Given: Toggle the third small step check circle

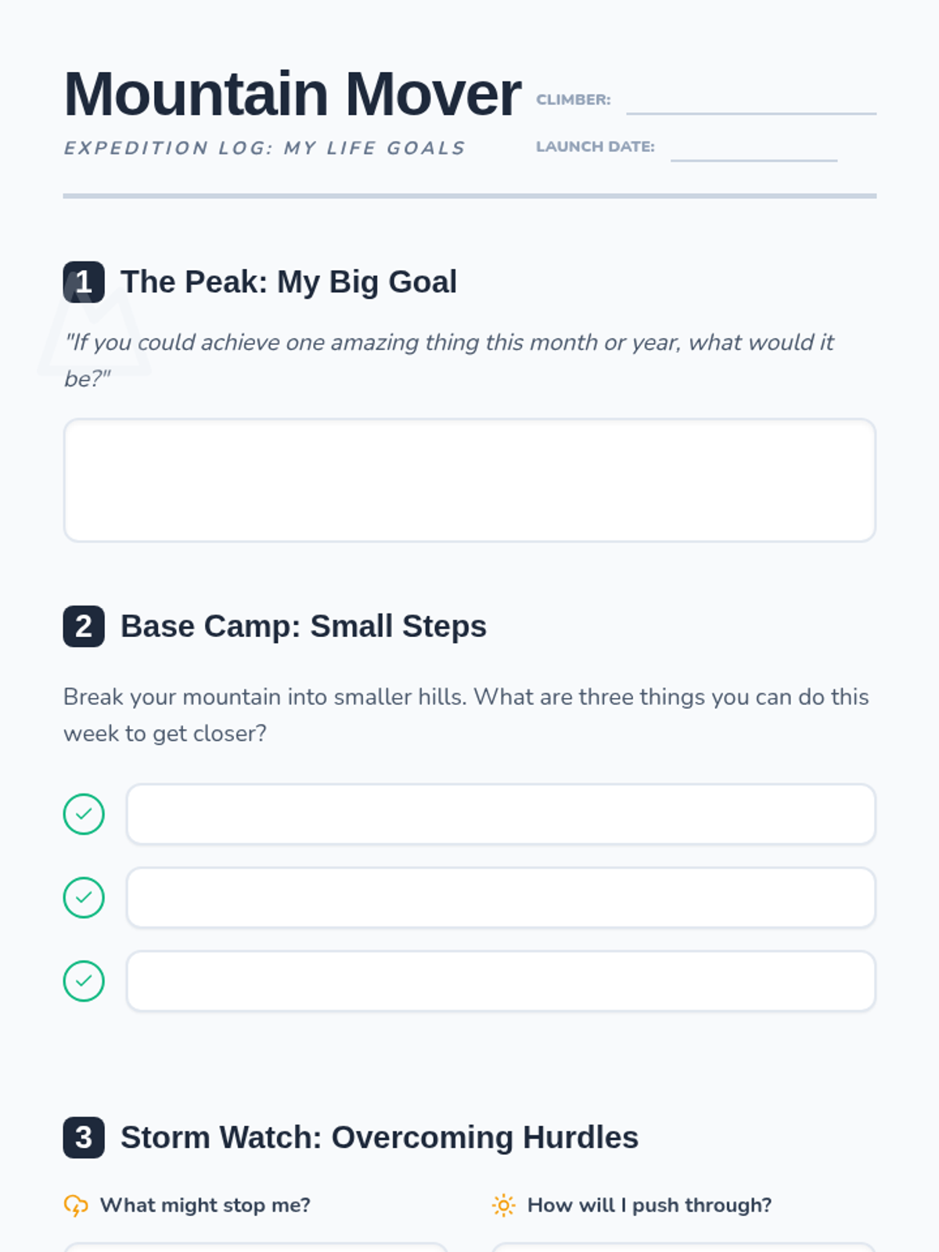Looking at the screenshot, I should pyautogui.click(x=84, y=981).
